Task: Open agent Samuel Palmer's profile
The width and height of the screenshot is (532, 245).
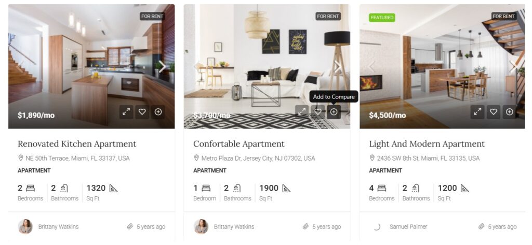Action: point(408,227)
